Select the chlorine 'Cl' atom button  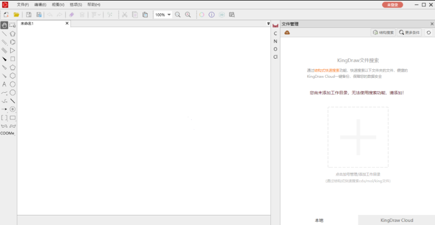[275, 57]
